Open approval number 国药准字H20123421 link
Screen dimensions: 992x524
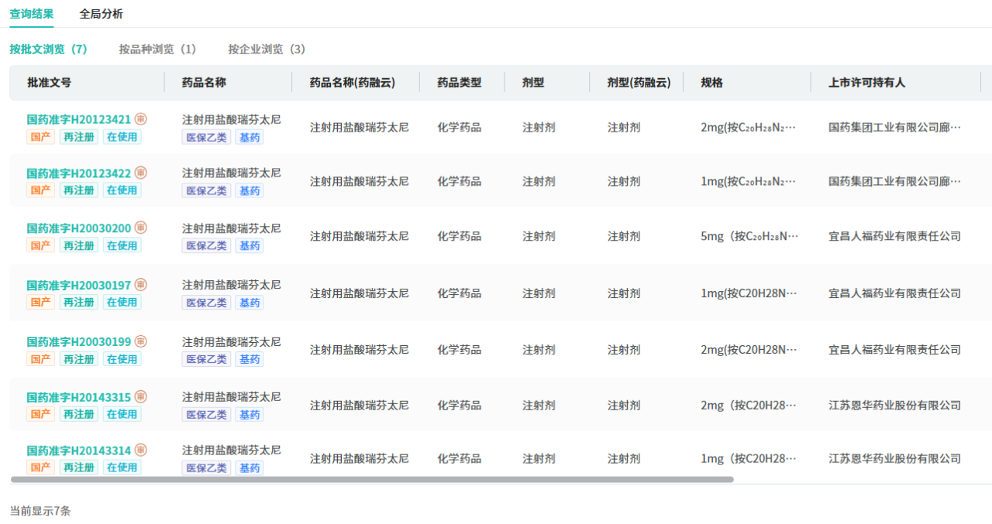(x=78, y=120)
